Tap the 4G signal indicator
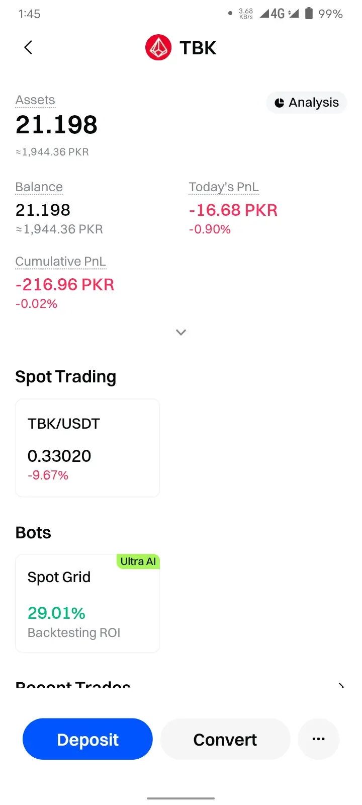The image size is (362, 805). tap(279, 14)
